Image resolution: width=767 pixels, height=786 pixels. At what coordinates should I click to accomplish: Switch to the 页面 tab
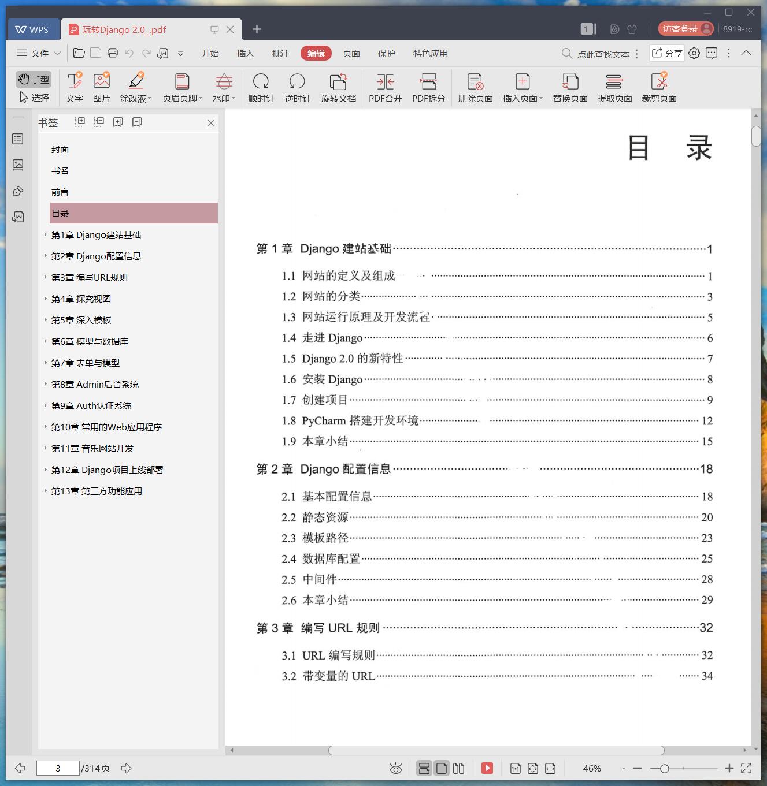(x=351, y=53)
